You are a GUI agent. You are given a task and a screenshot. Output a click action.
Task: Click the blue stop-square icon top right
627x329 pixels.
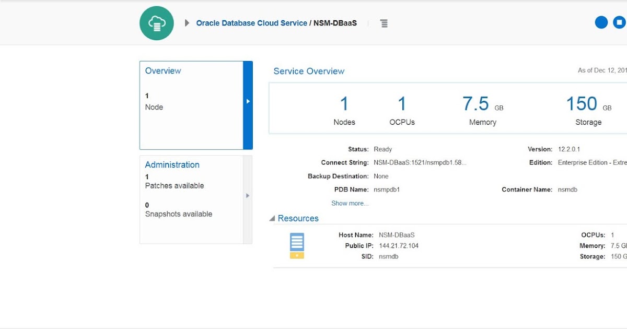pyautogui.click(x=619, y=22)
